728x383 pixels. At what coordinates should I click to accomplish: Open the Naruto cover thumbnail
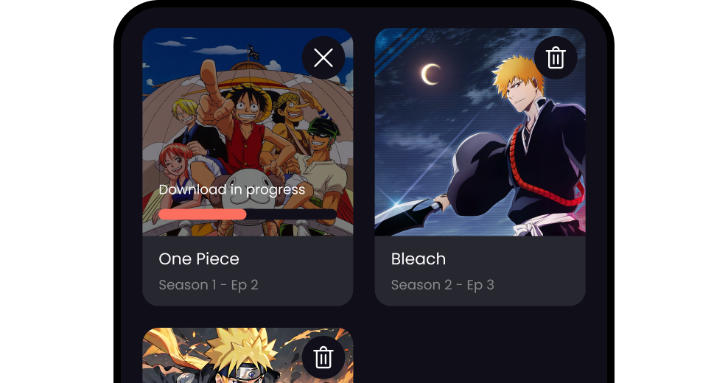click(248, 356)
